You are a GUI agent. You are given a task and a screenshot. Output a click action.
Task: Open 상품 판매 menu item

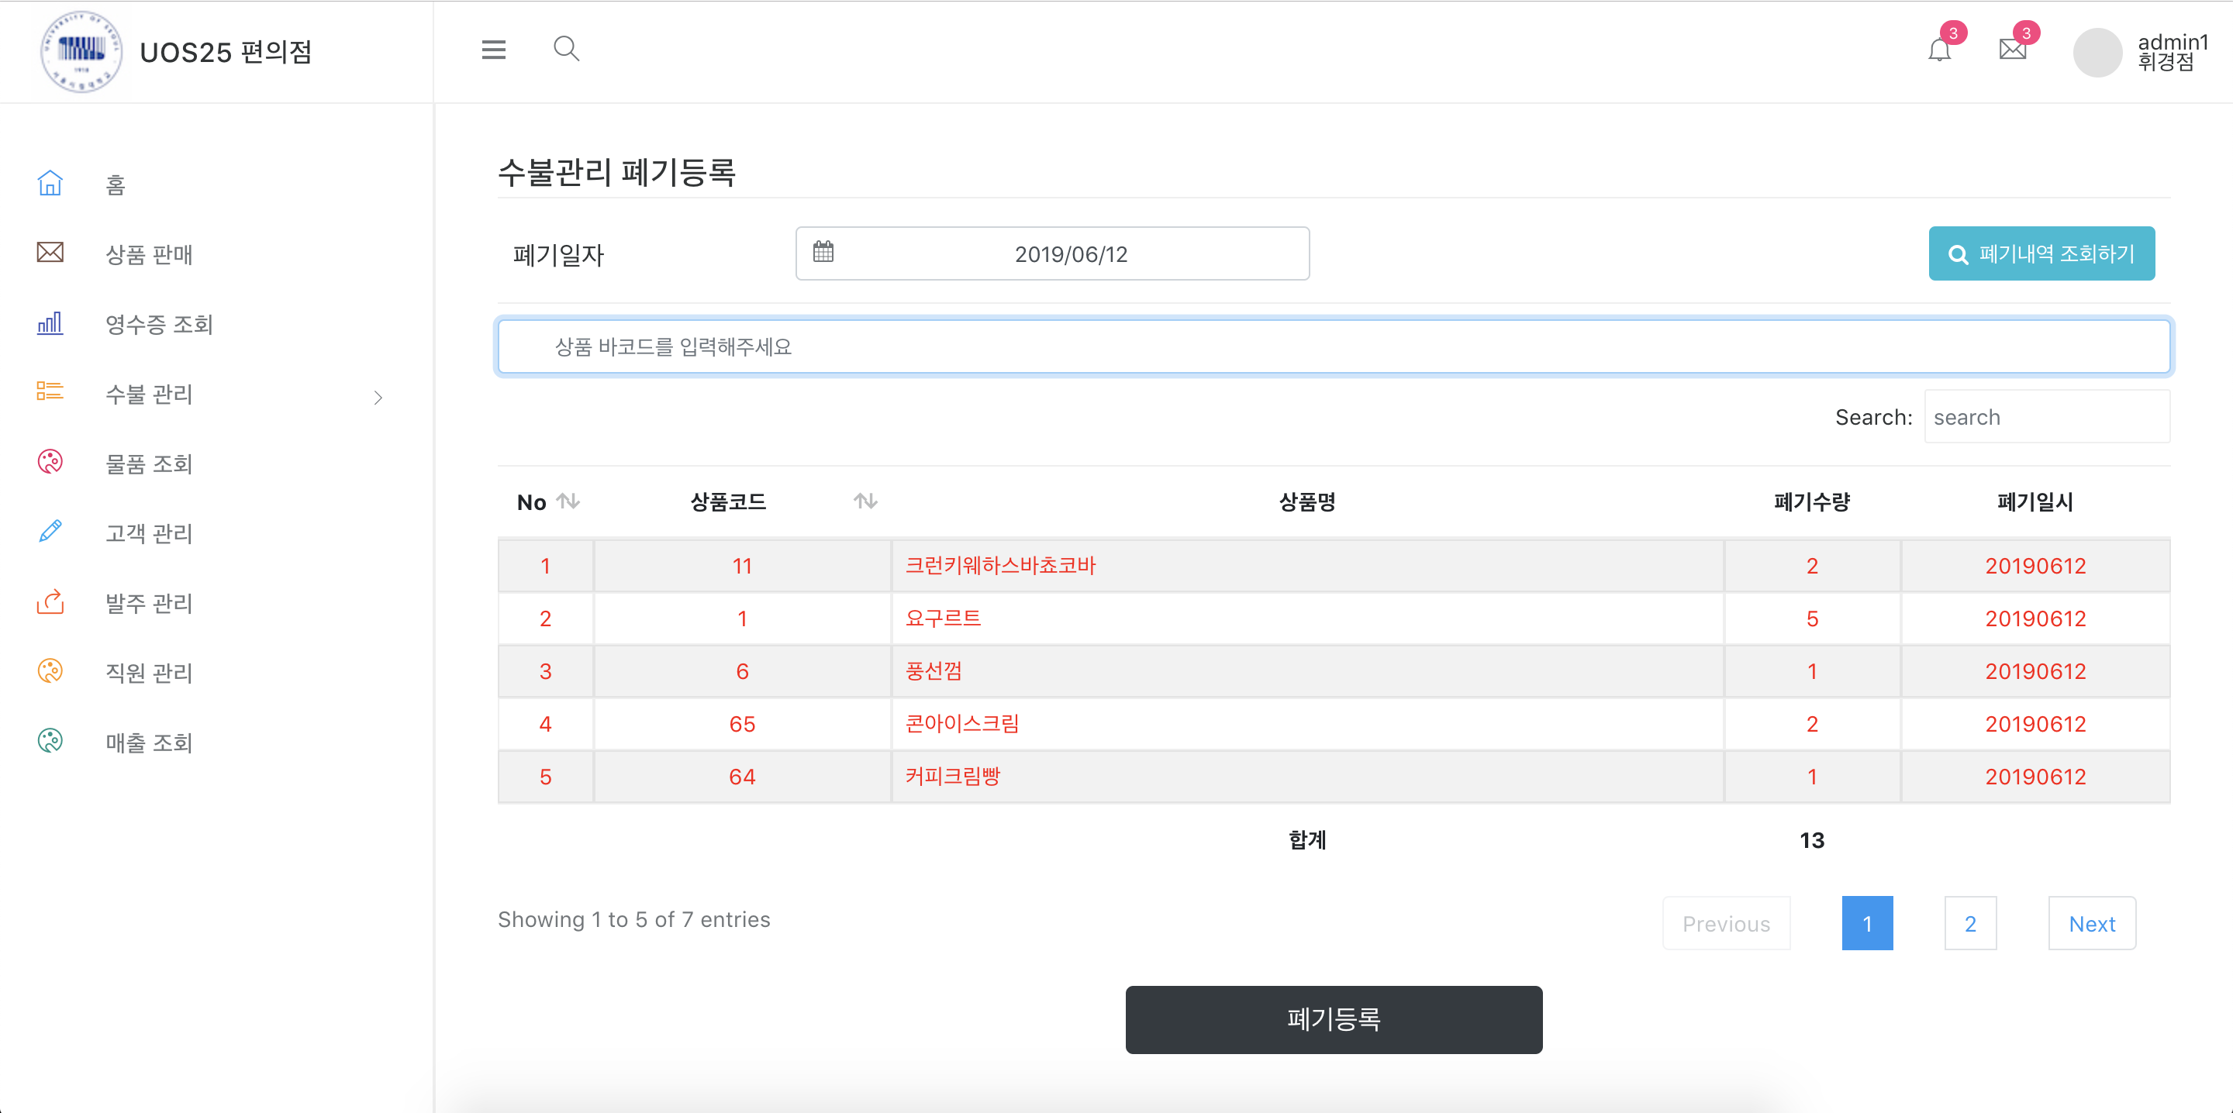148,254
